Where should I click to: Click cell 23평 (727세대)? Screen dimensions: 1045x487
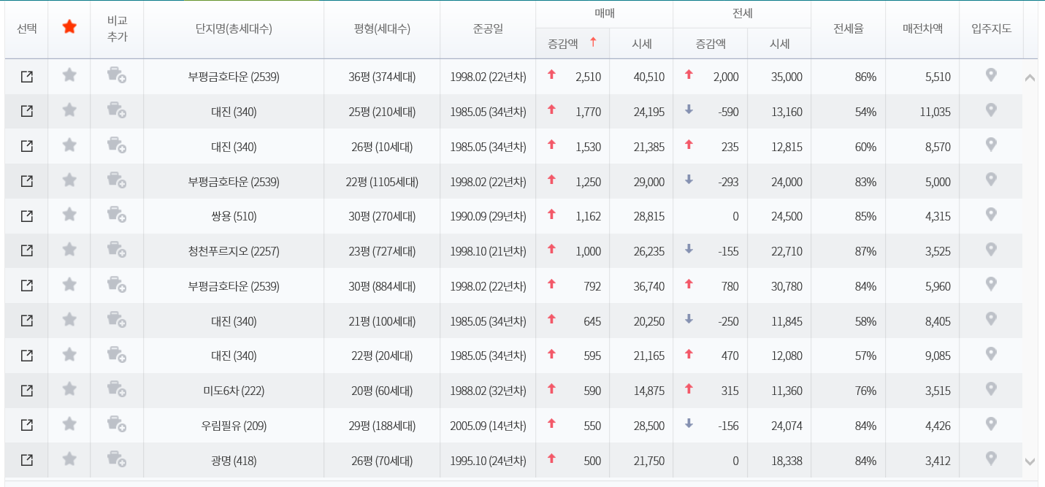[382, 251]
